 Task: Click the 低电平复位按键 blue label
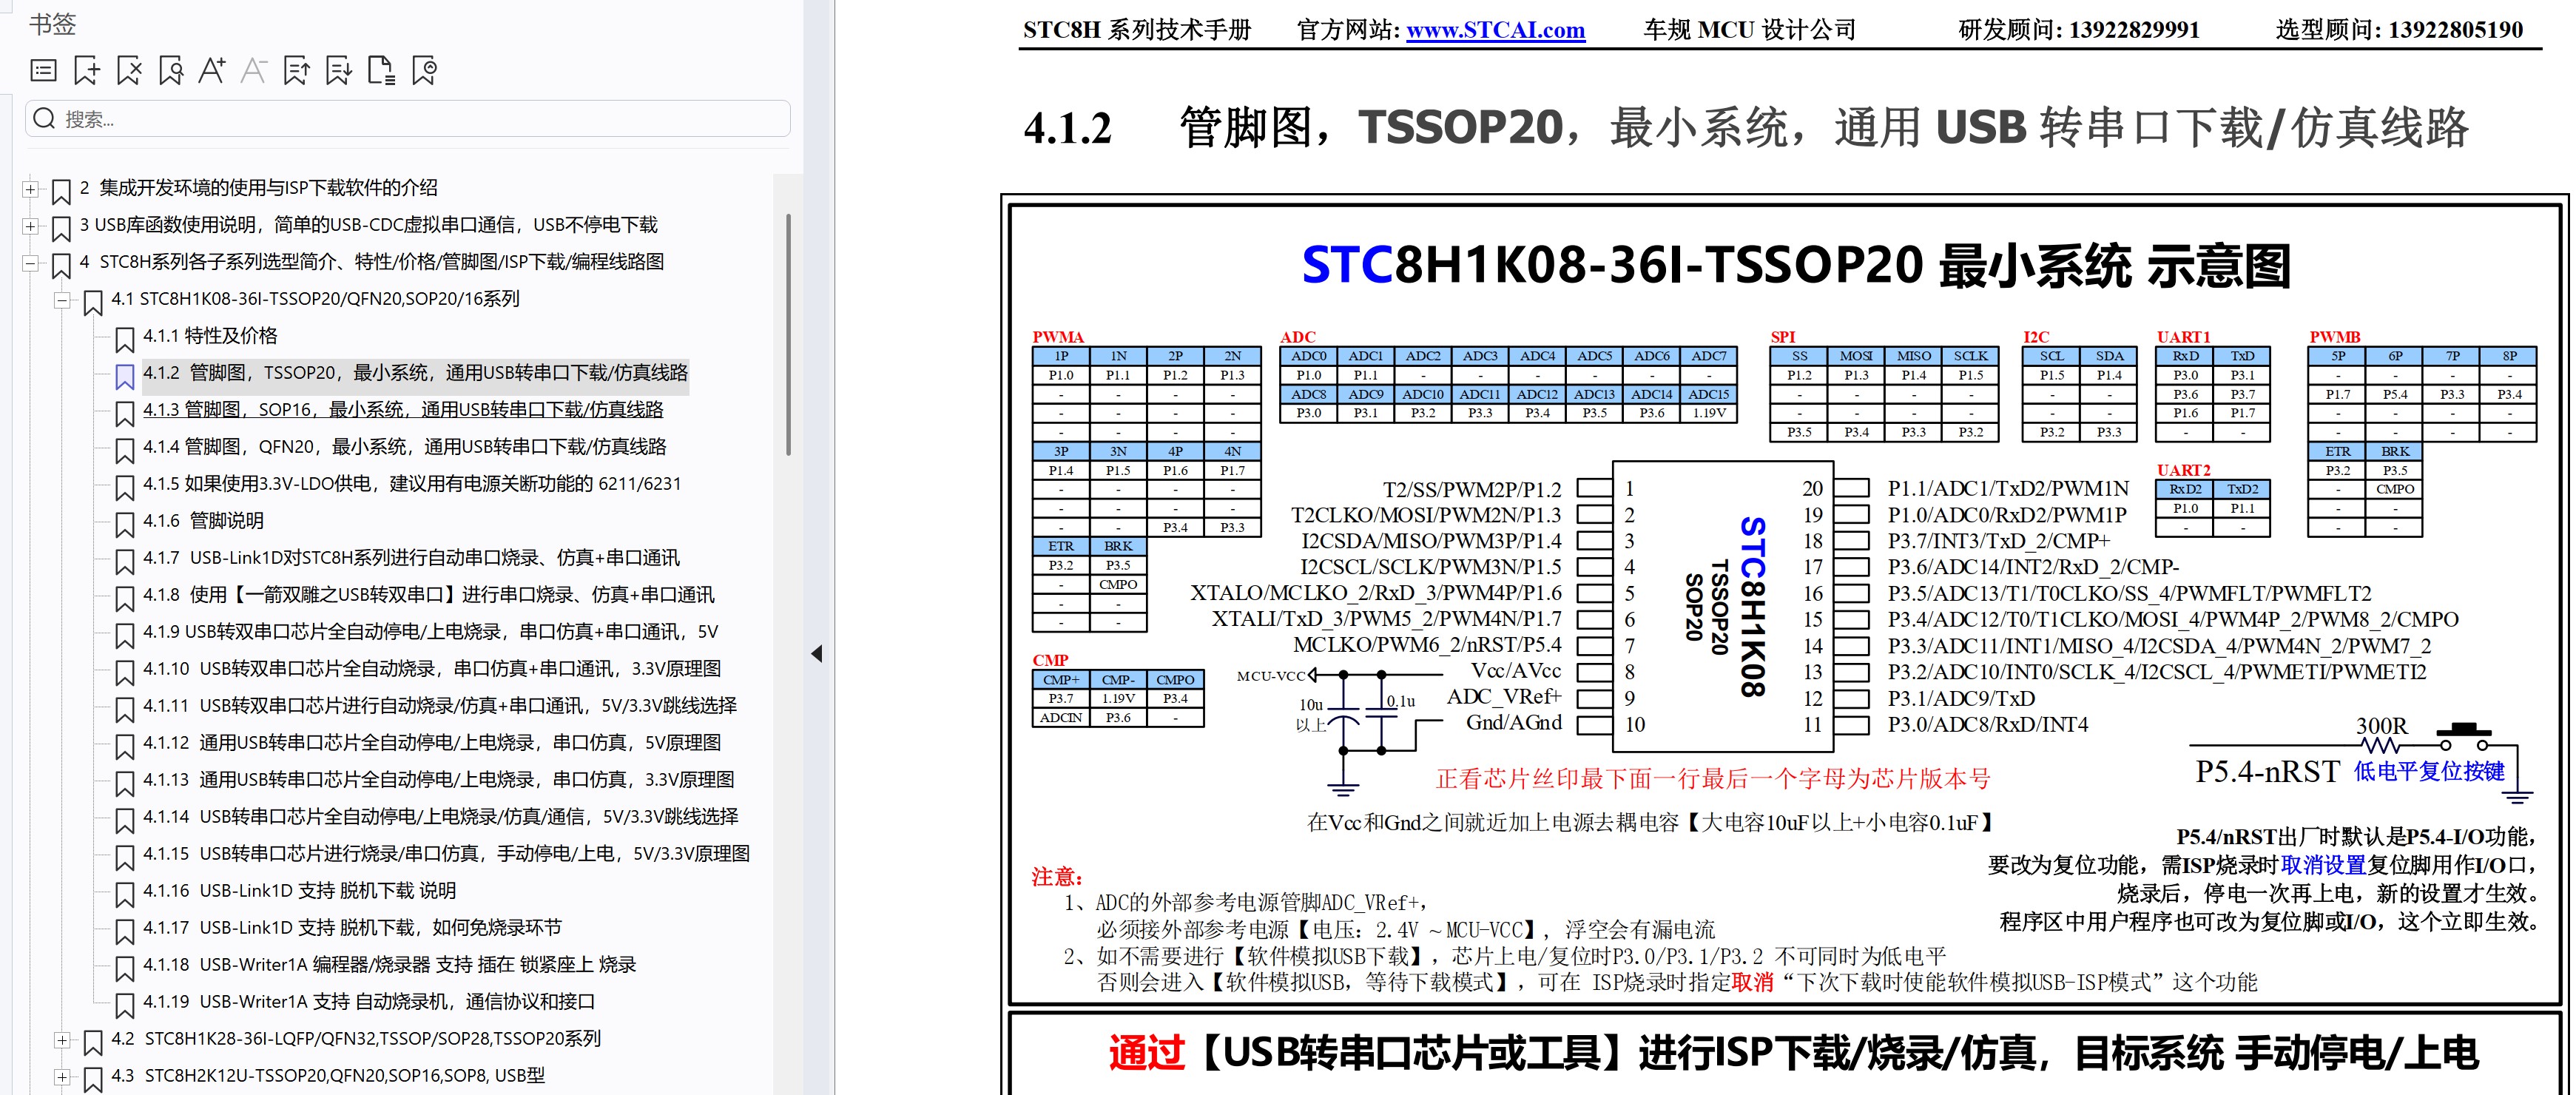pos(2429,772)
